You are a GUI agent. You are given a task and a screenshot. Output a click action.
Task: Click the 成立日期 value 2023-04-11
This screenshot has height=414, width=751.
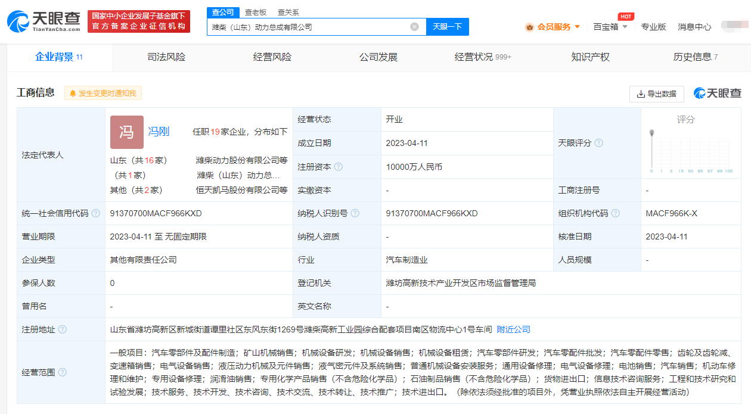pyautogui.click(x=407, y=143)
